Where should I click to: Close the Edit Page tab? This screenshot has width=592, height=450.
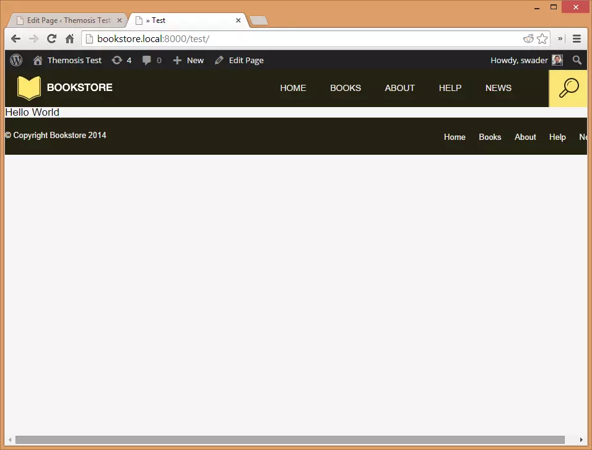(x=120, y=20)
